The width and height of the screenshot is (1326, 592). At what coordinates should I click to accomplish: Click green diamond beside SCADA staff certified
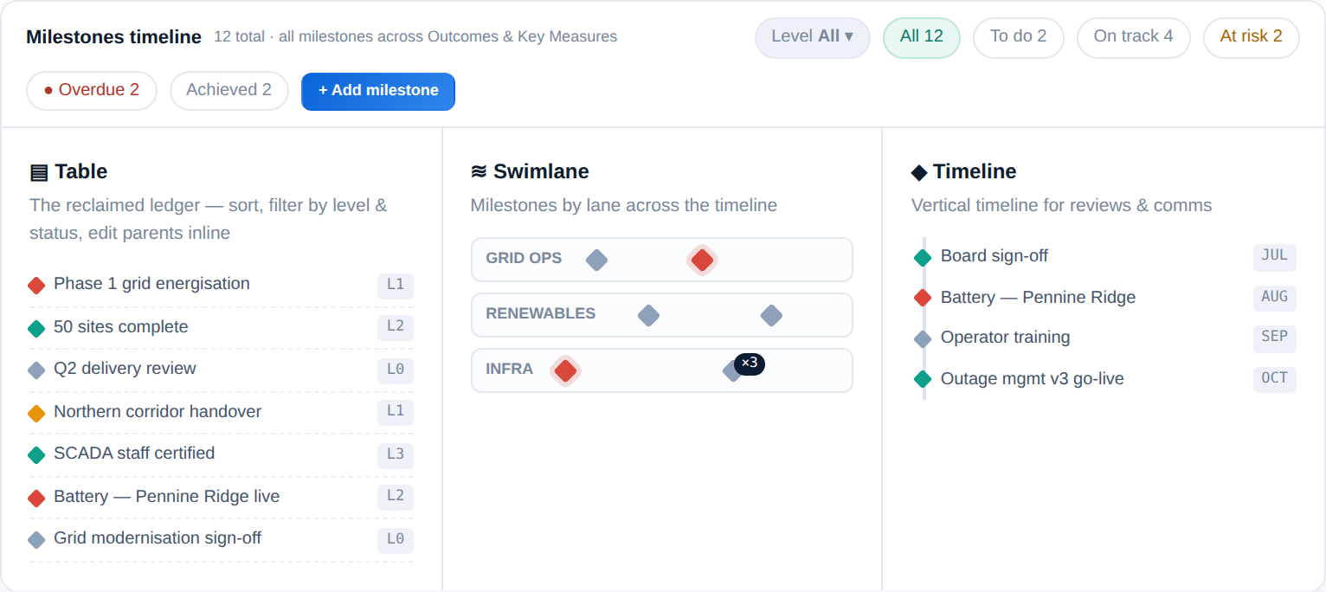[36, 454]
